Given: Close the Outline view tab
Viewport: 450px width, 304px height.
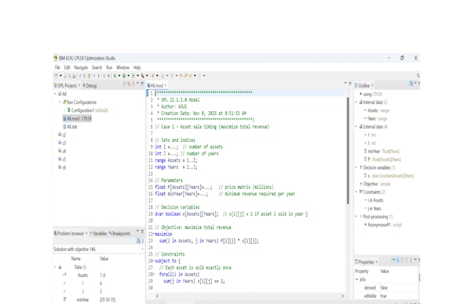Looking at the screenshot, I should pos(372,85).
